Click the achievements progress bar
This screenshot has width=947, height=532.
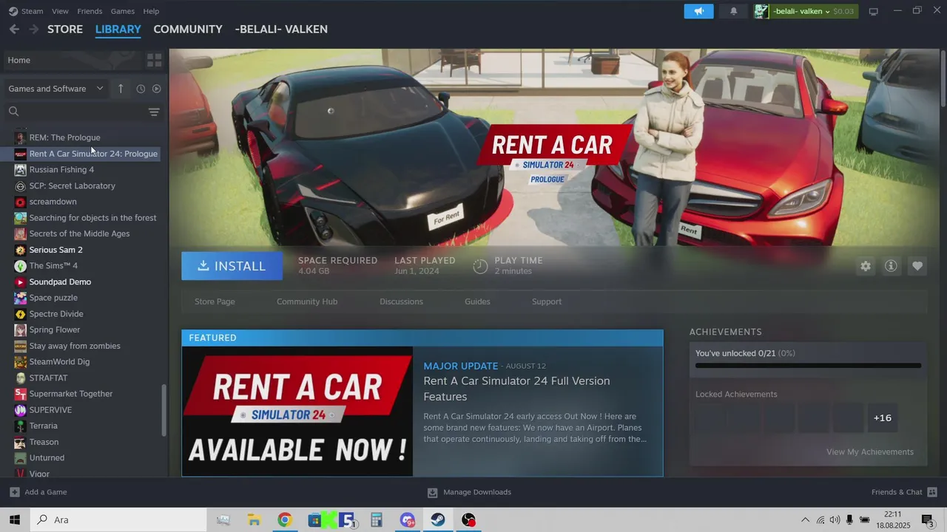[808, 366]
